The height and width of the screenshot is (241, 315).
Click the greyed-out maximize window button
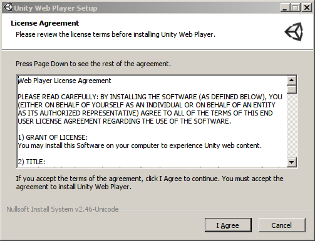(295, 7)
